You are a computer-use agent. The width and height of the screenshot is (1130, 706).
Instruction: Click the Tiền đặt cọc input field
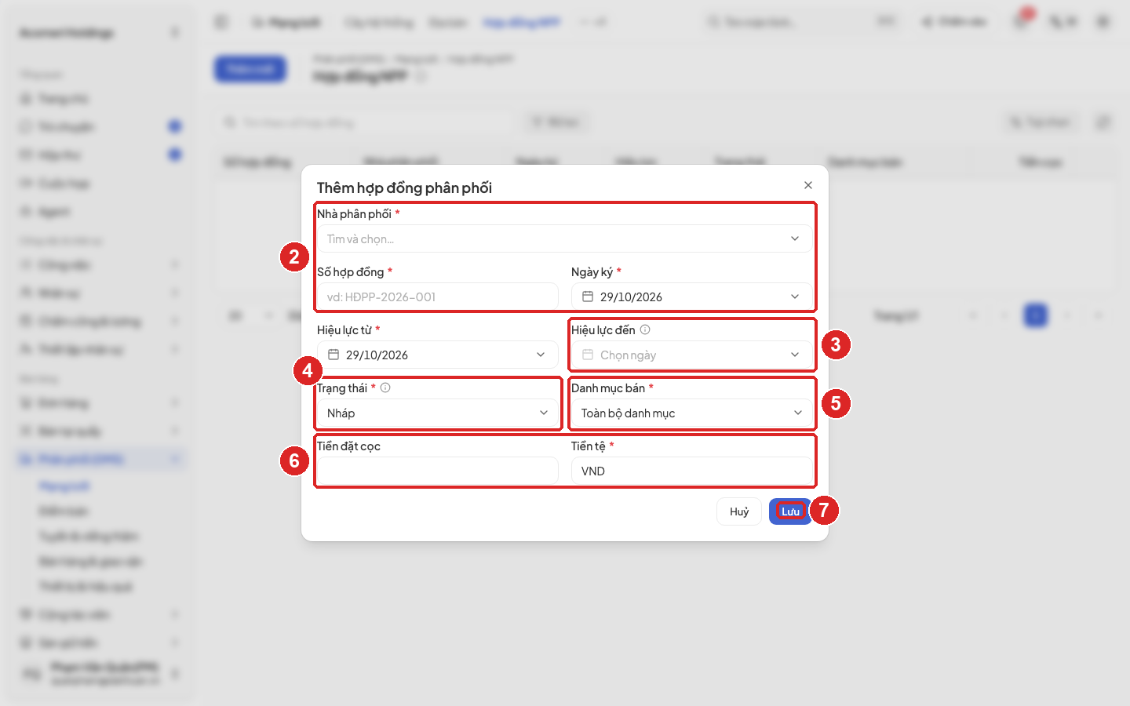(438, 471)
